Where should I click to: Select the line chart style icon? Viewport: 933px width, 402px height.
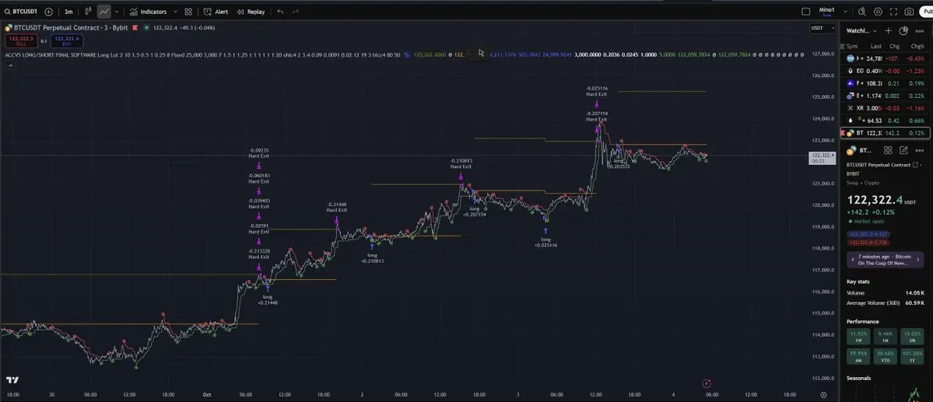104,12
